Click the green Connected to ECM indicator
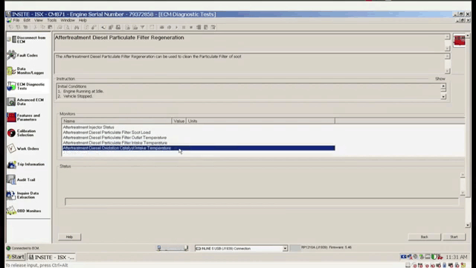476x268 pixels. tap(8, 248)
